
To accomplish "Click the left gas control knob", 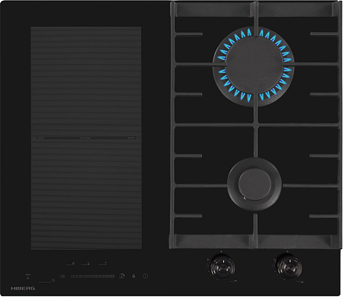I will (223, 267).
